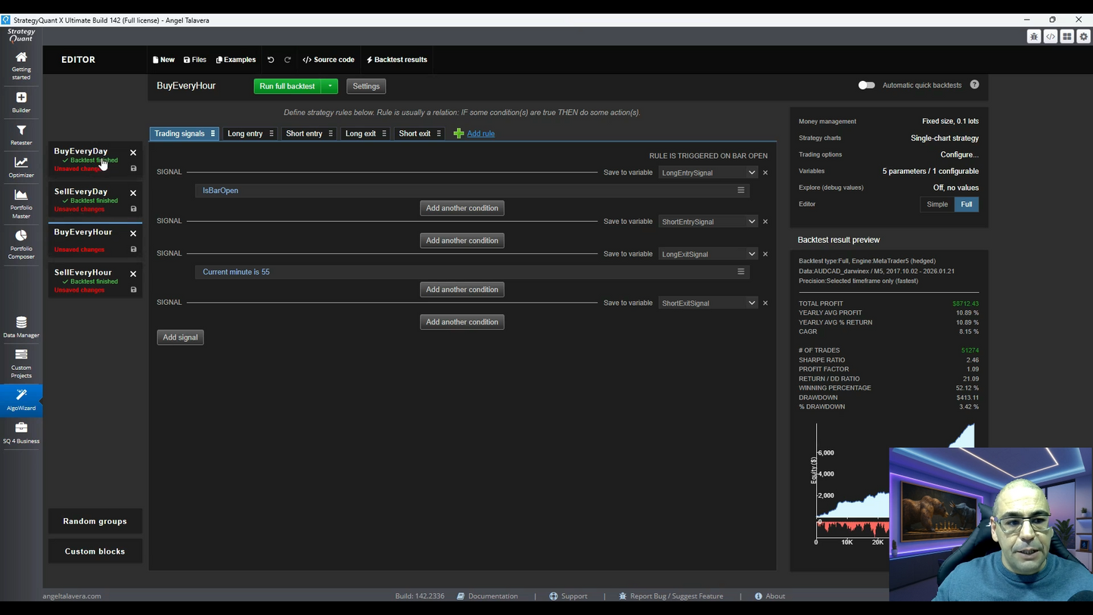Open the ShortExitSignal variable dropdown
The height and width of the screenshot is (615, 1093).
[x=708, y=303]
